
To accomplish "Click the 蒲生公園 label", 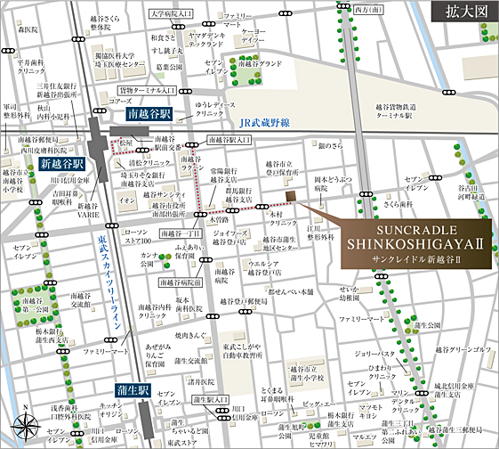I will pyautogui.click(x=428, y=325).
